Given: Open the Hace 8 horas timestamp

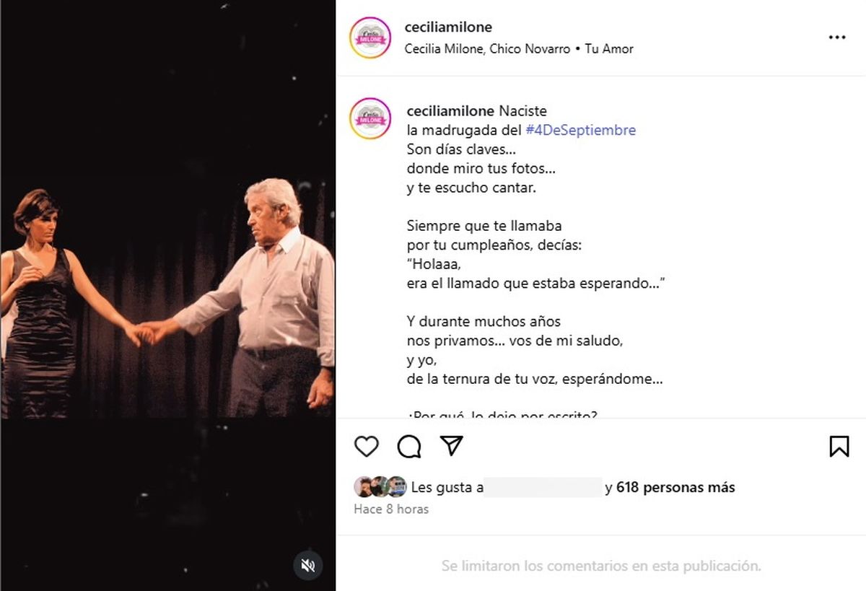Looking at the screenshot, I should point(391,509).
